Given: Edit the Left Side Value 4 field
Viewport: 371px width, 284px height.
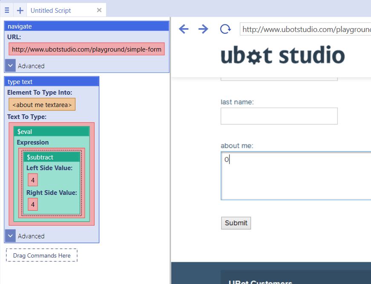Looking at the screenshot, I should pos(33,180).
